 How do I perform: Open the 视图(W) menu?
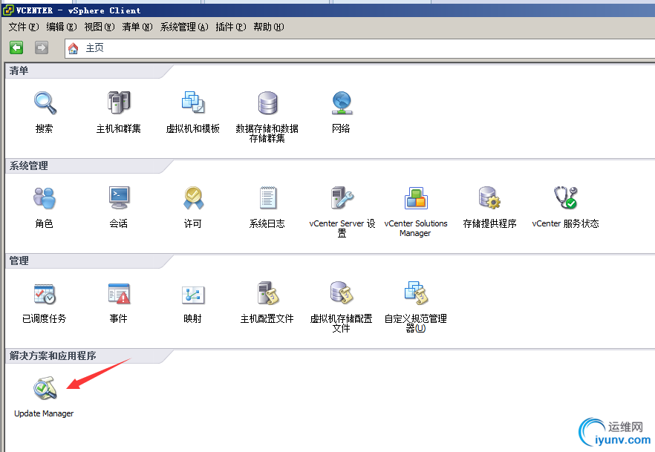[x=100, y=27]
